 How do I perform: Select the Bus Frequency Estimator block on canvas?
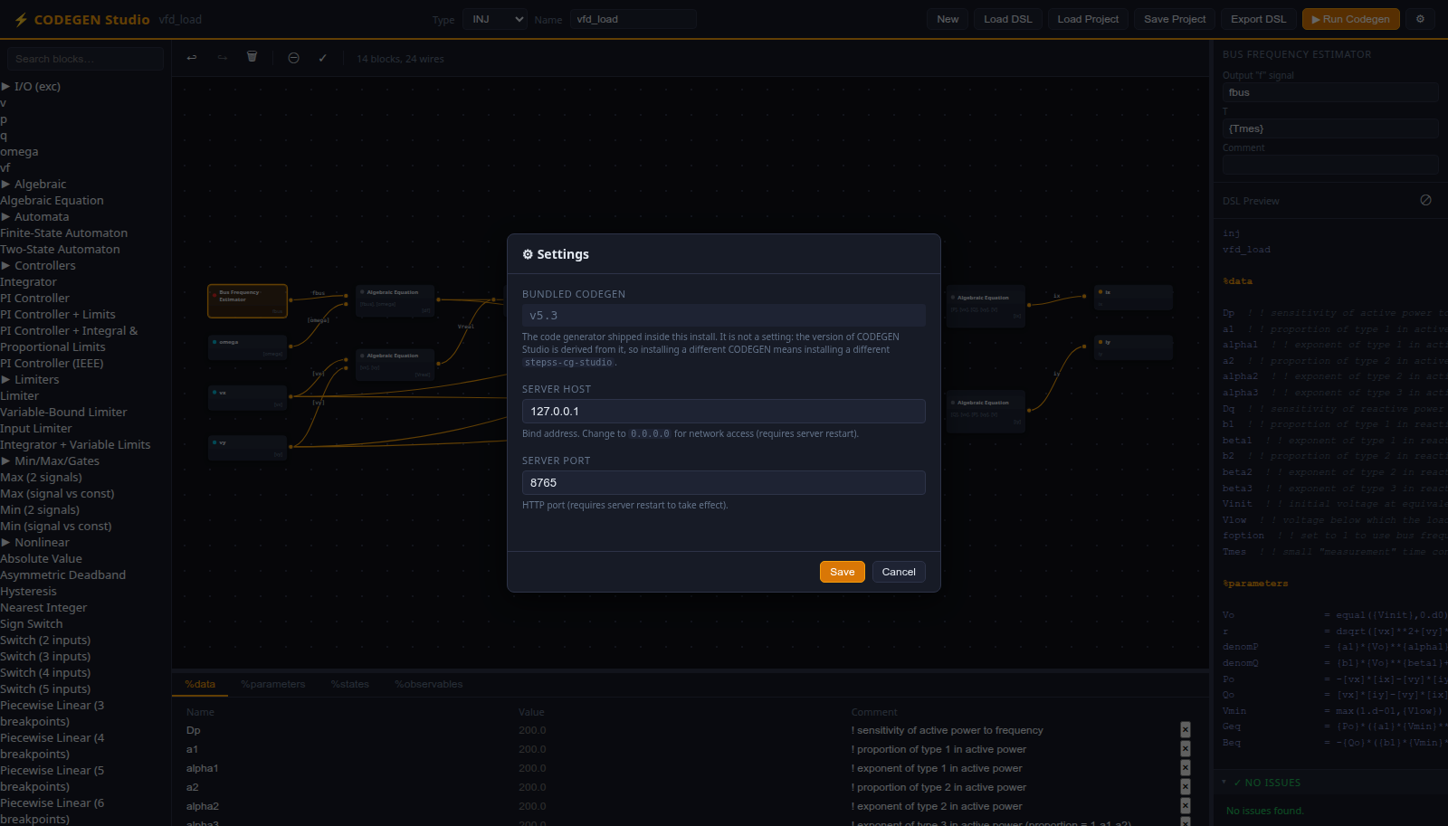(248, 301)
